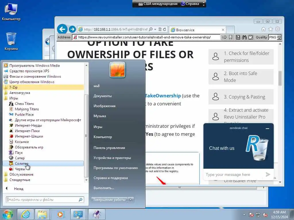Launch Сапер minesweeper

[20, 158]
